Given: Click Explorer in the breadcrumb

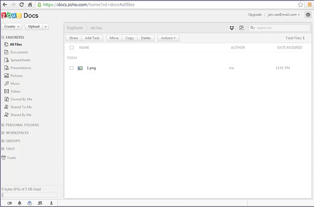Looking at the screenshot, I should (75, 28).
